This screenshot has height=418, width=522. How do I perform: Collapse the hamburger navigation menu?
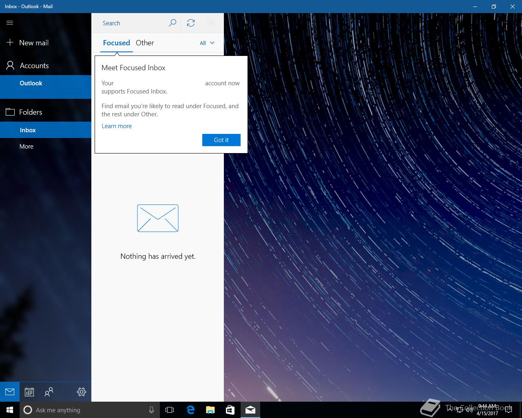pos(10,23)
